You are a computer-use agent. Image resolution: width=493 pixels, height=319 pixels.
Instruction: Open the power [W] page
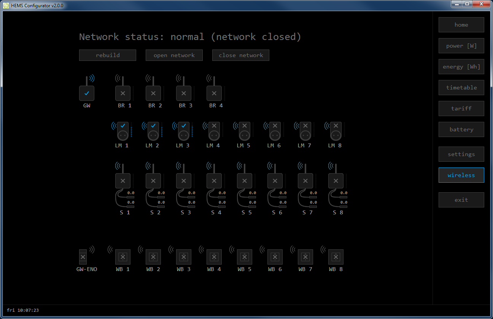461,46
